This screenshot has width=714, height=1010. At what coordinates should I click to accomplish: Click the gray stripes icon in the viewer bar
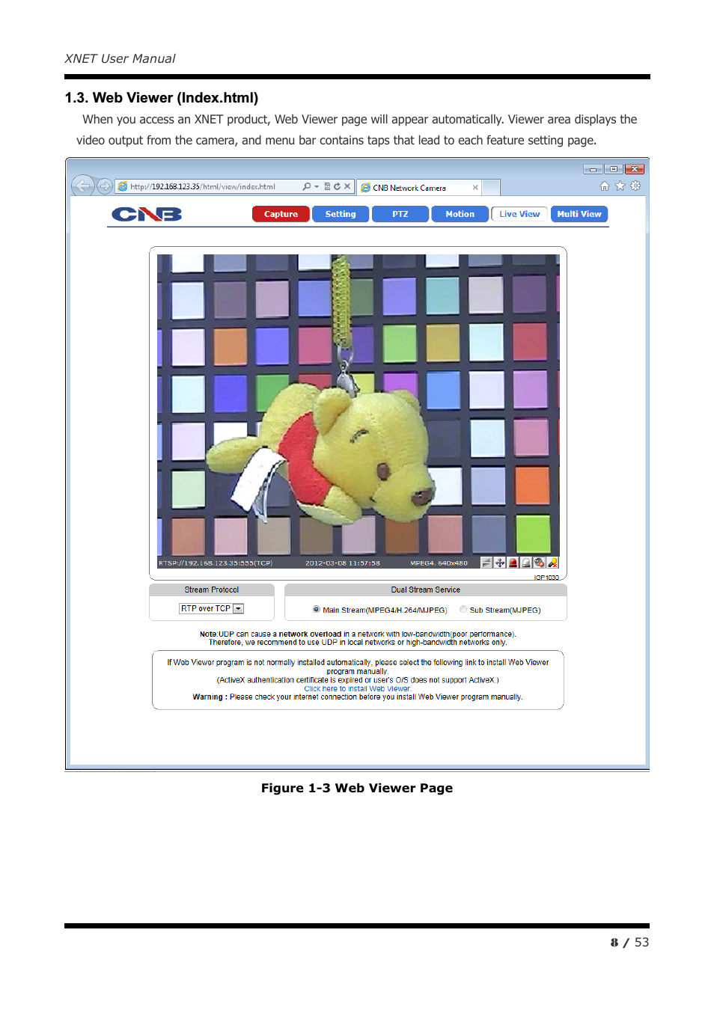[x=486, y=563]
